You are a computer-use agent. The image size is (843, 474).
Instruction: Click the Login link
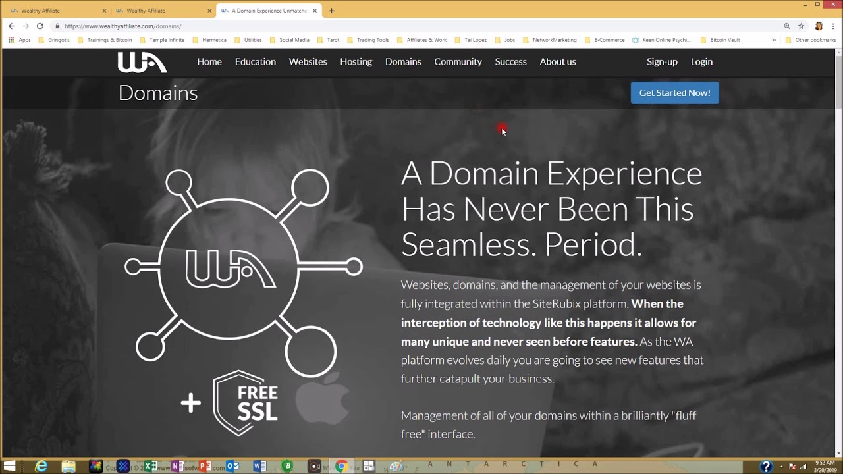click(x=701, y=62)
